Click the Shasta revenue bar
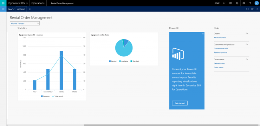The width and height of the screenshot is (260, 126). pos(74,79)
